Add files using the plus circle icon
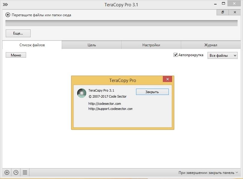Image resolution: width=243 pixels, height=179 pixels. point(7,172)
